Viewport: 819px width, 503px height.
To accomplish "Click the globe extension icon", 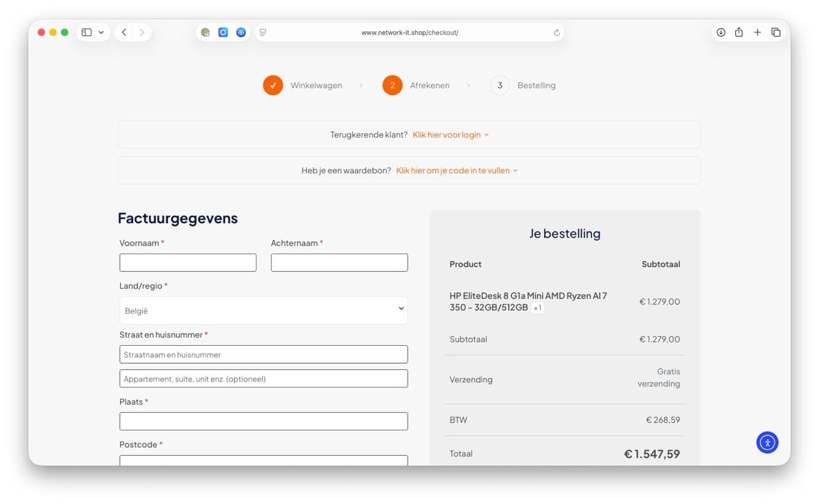I will pos(241,33).
